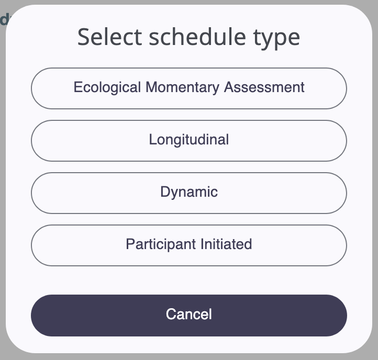Click the 'Participant Initiated' pill button
The image size is (378, 360).
click(189, 245)
